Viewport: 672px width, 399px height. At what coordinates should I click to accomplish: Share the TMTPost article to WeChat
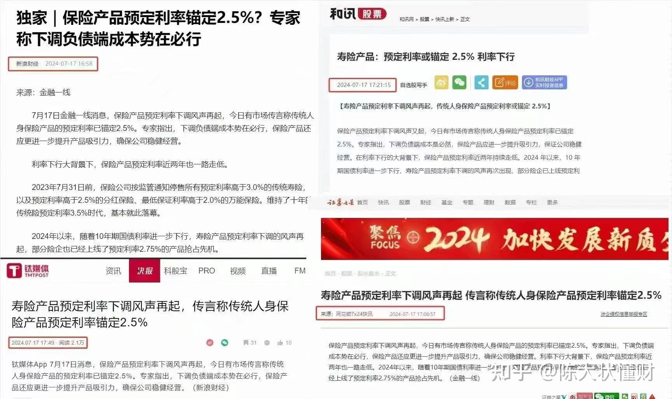[x=224, y=343]
